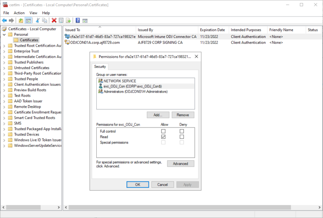Click the Remove button
The width and height of the screenshot is (323, 218).
(183, 115)
